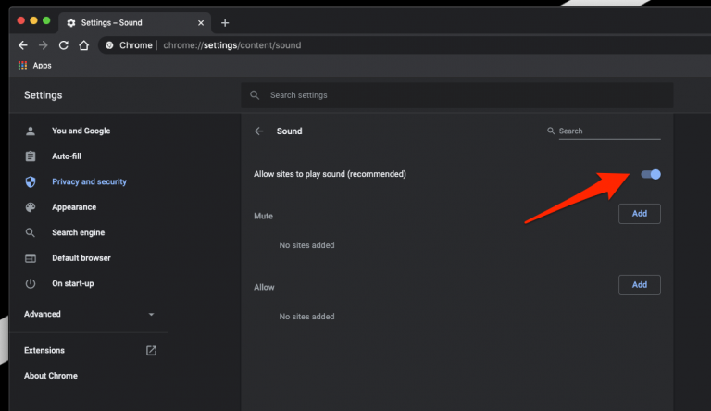This screenshot has height=411, width=711.
Task: Click Add button for Mute sites
Action: coord(640,214)
